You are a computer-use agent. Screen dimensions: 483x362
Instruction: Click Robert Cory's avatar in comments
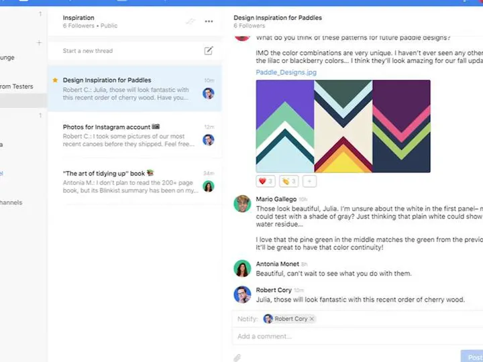click(242, 294)
